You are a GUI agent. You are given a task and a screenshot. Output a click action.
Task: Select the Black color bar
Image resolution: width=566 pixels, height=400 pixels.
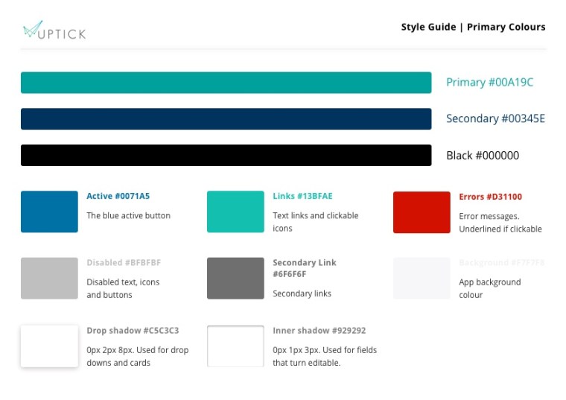point(226,156)
